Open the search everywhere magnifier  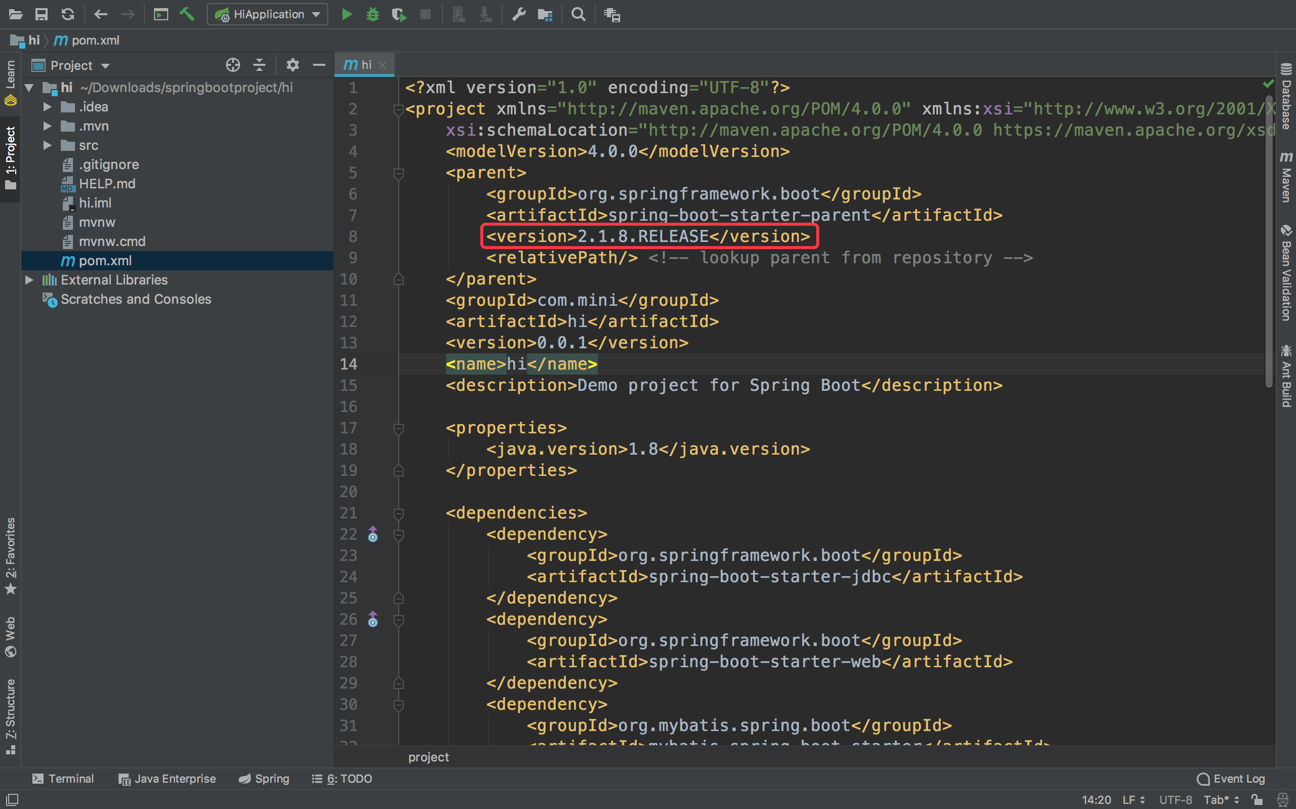coord(578,15)
